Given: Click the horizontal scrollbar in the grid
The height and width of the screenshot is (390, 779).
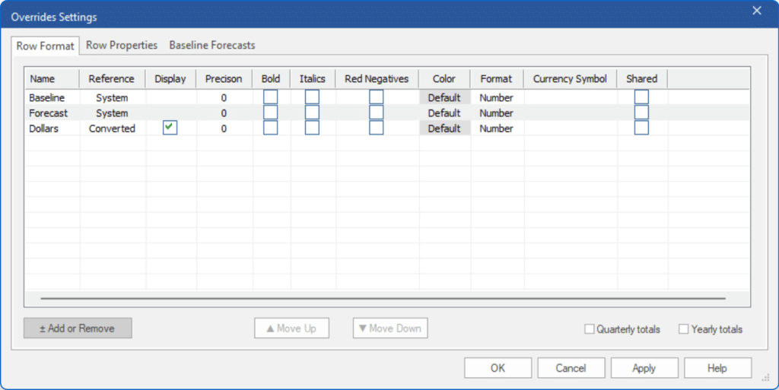Looking at the screenshot, I should click(383, 299).
